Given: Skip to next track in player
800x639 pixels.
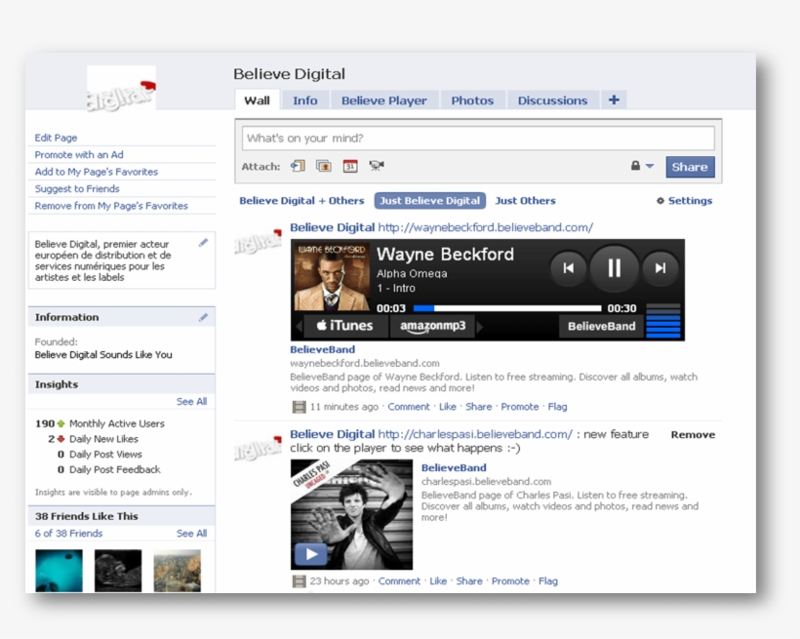Looking at the screenshot, I should click(x=660, y=268).
